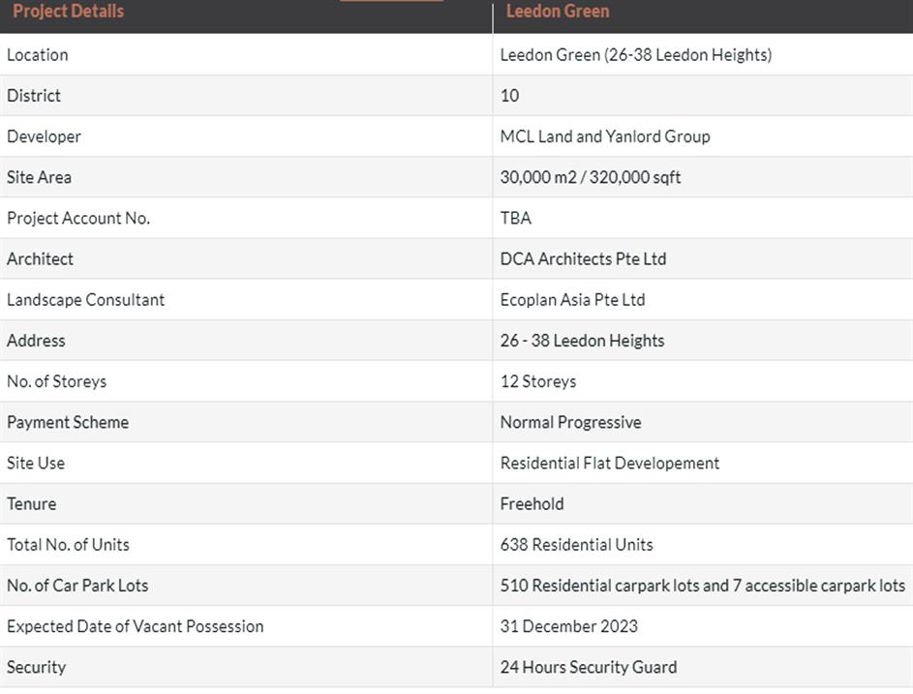Click the 24 Hours Security Guard value
913x694 pixels.
588,667
